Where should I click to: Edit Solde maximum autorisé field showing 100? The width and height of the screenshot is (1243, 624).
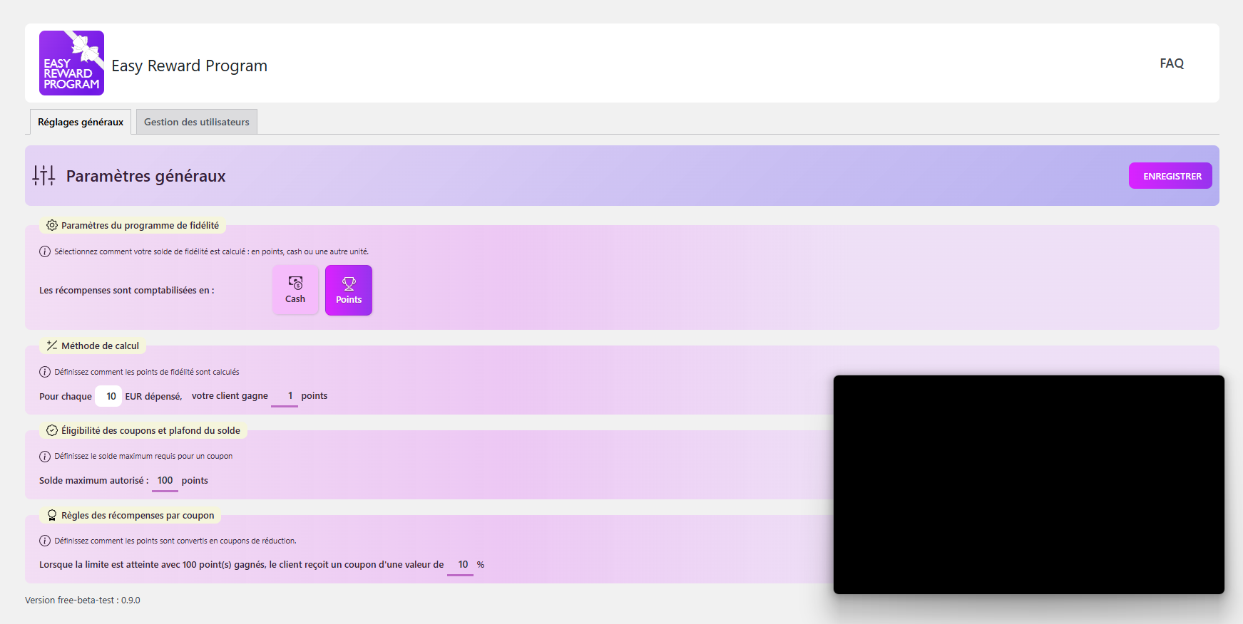(165, 481)
